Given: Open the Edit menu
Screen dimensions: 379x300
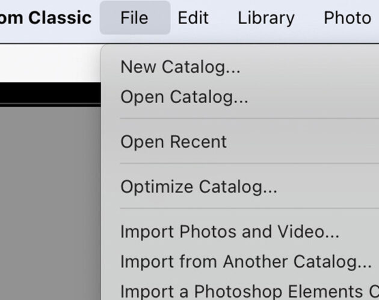Looking at the screenshot, I should (193, 17).
